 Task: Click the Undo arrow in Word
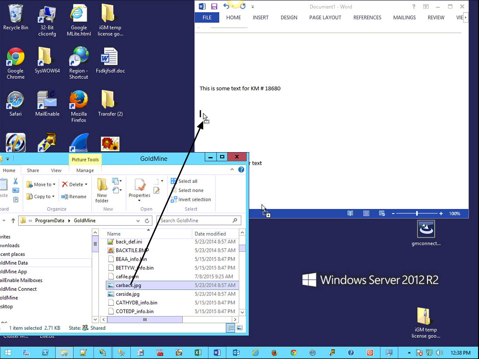click(226, 7)
